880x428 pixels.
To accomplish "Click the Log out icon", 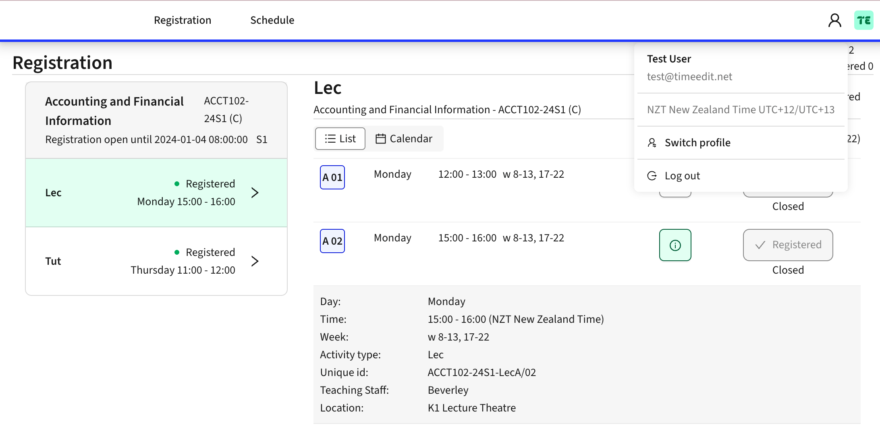I will click(652, 175).
